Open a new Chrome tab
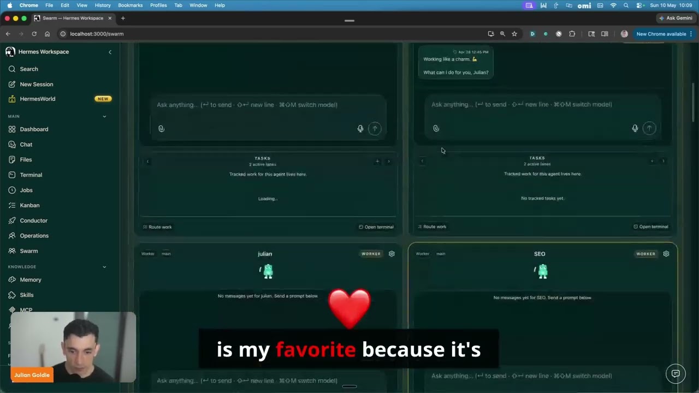 pos(123,18)
